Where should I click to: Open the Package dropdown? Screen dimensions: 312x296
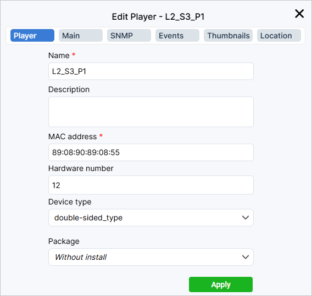tap(151, 257)
